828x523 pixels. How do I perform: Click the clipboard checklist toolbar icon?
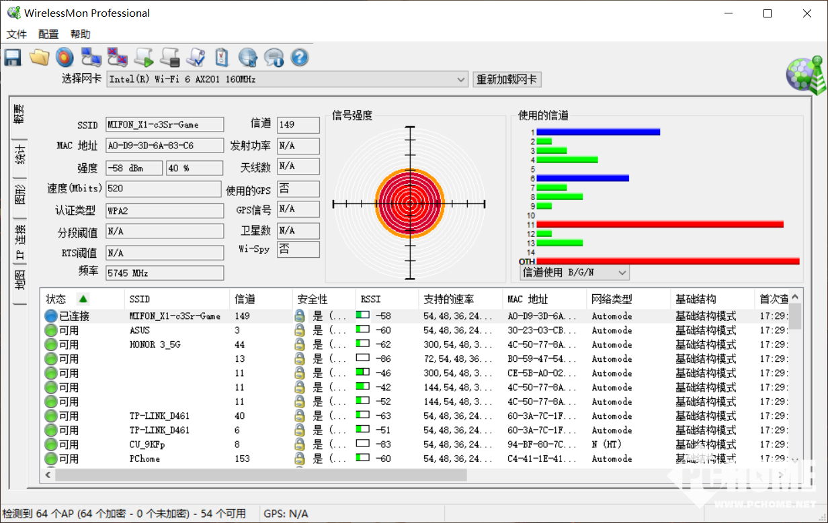(x=222, y=58)
